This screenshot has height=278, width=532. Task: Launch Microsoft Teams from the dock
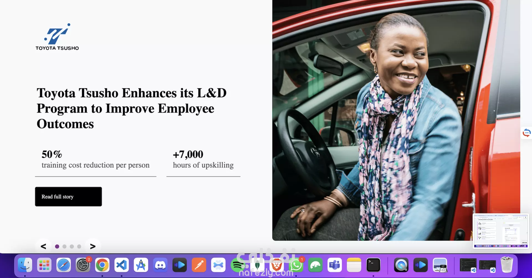(335, 265)
